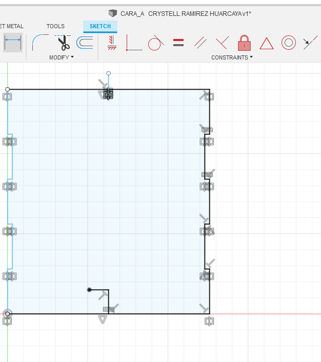Select the black endpoint of the inner line

click(89, 290)
